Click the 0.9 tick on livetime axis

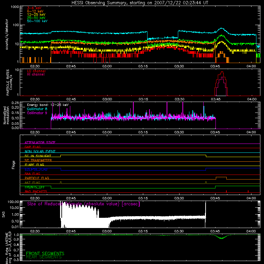[16, 239]
